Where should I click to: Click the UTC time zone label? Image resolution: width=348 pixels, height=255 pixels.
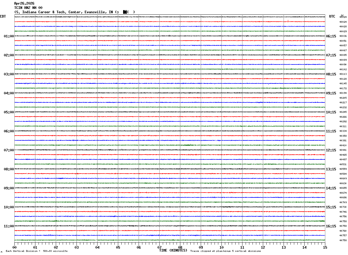click(332, 16)
